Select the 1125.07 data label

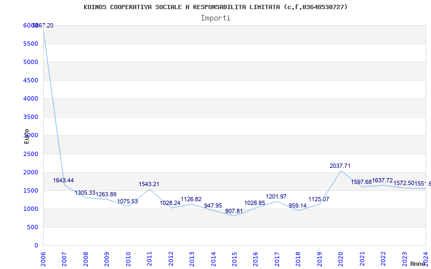[318, 199]
